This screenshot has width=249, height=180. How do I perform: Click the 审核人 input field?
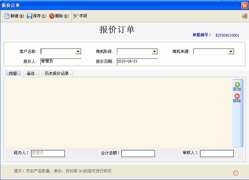coord(217,153)
